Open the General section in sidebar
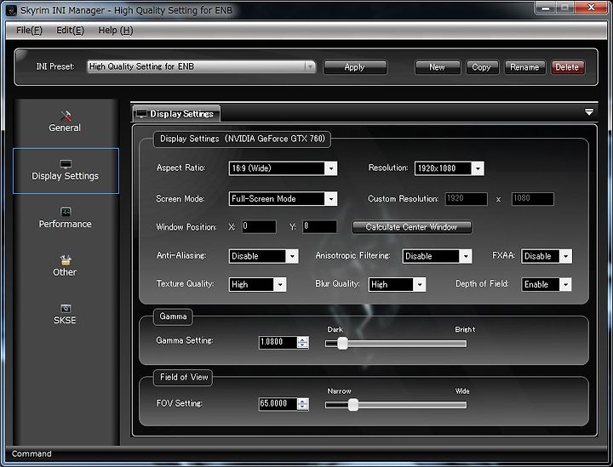 65,122
